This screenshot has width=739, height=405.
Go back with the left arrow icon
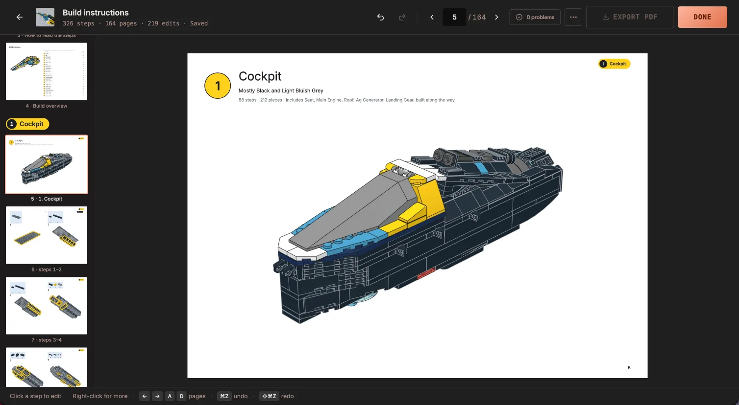[20, 17]
